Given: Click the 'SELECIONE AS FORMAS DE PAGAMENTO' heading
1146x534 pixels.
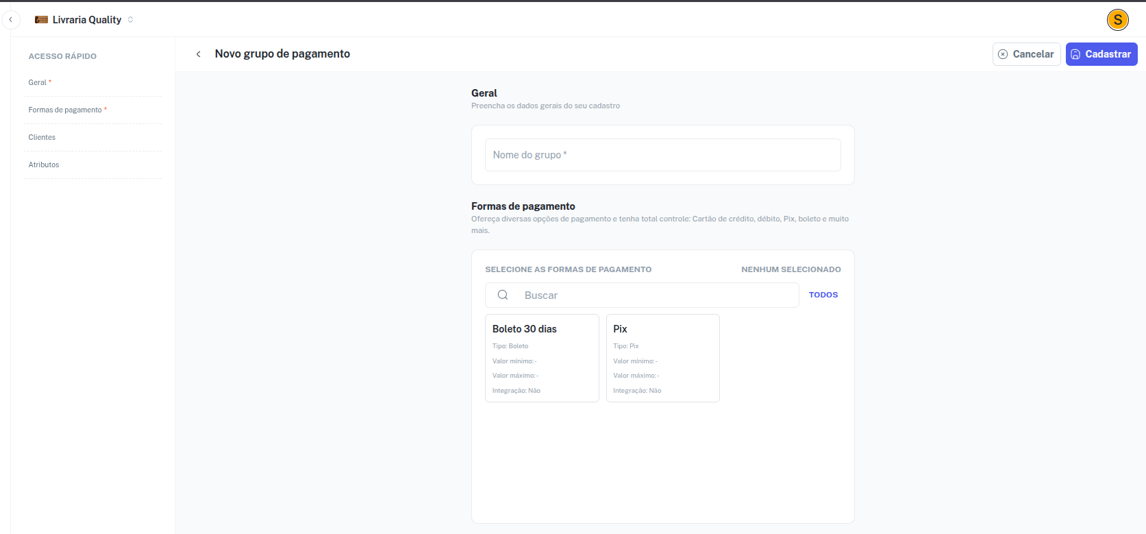Looking at the screenshot, I should click(568, 269).
